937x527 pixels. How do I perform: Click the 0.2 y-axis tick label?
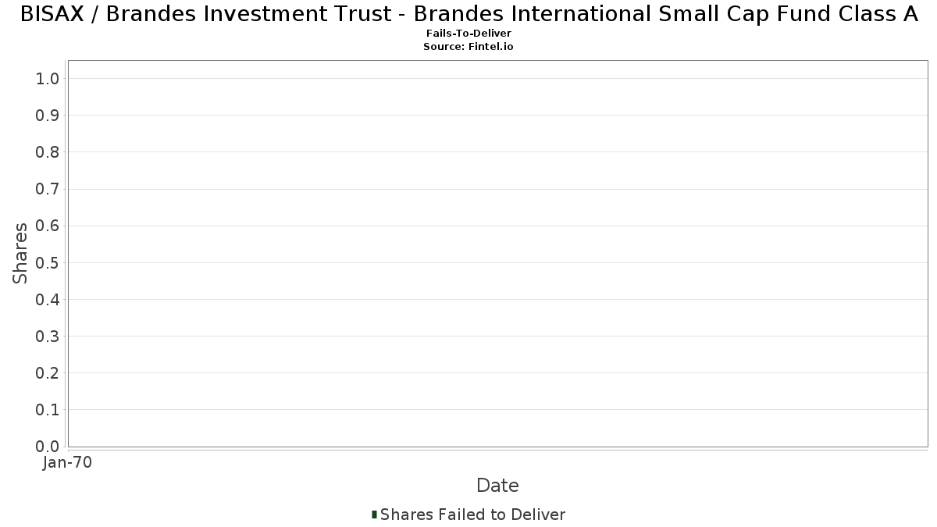pyautogui.click(x=48, y=373)
